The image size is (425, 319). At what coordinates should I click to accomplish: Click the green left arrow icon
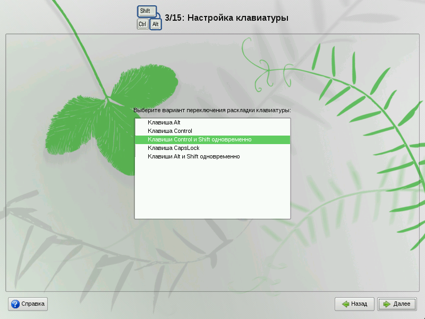[345, 304]
